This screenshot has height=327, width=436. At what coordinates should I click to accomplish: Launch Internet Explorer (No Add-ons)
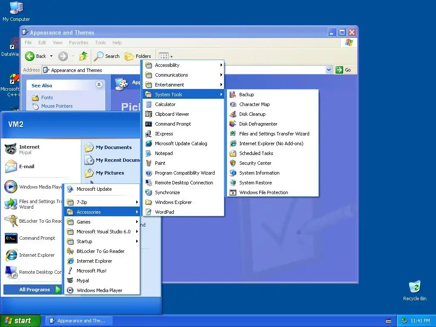273,143
